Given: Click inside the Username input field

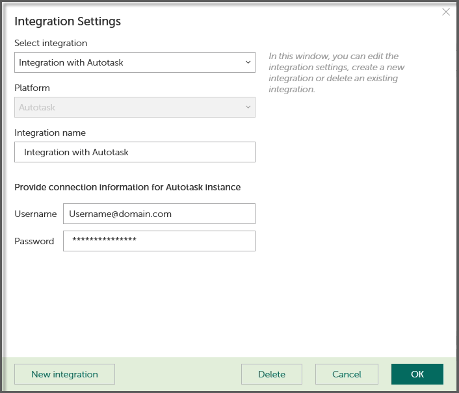Looking at the screenshot, I should point(159,214).
